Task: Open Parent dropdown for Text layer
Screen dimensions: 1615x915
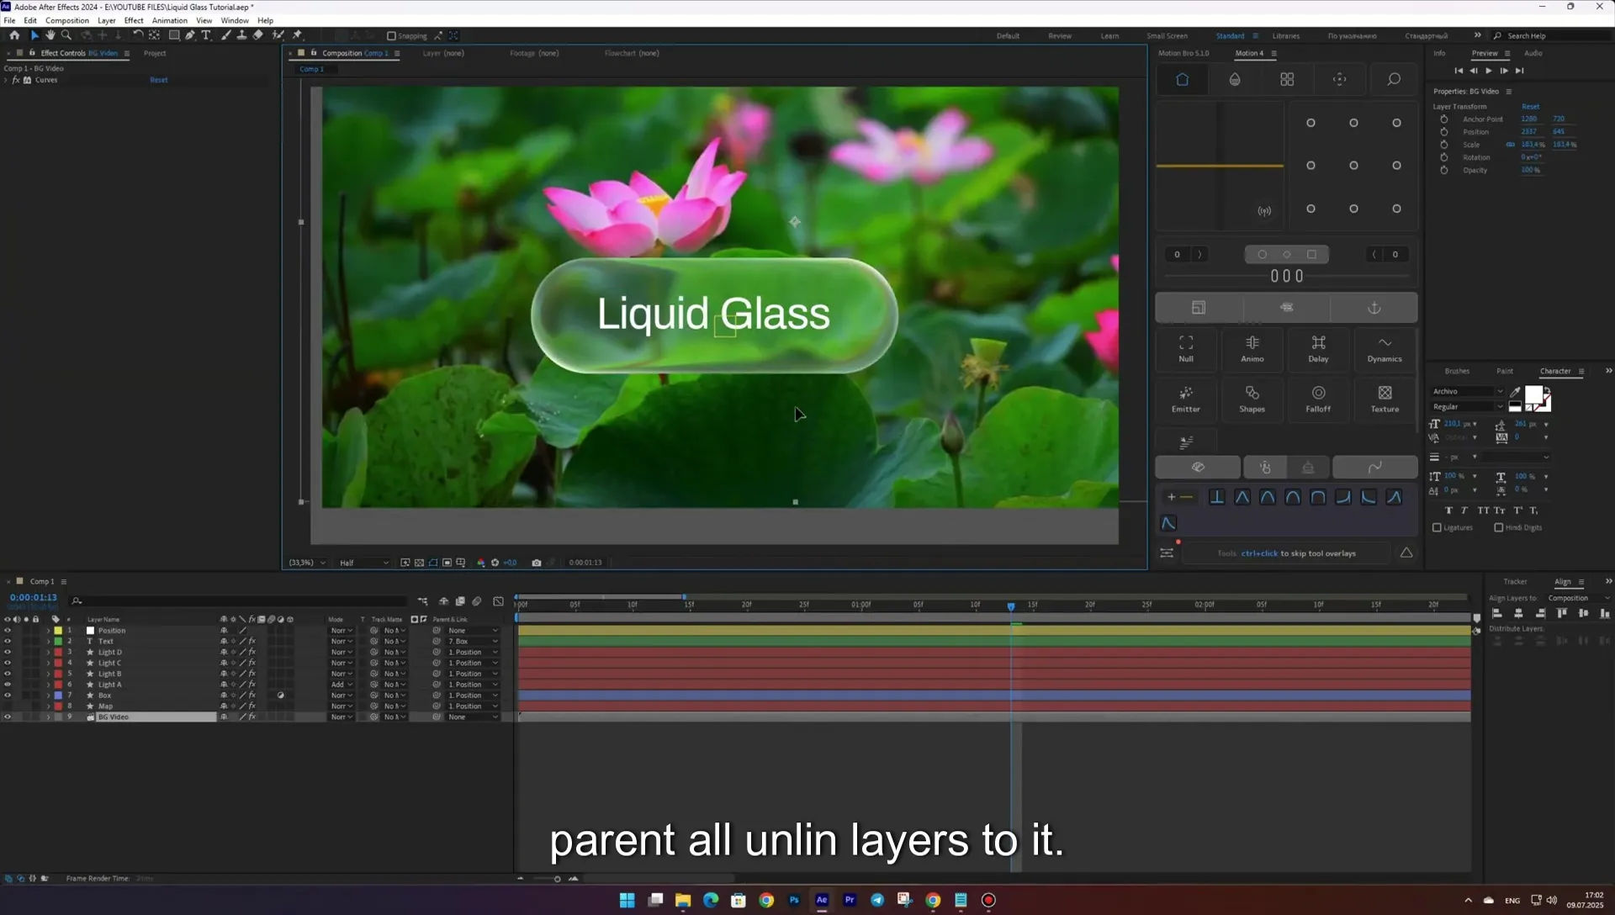Action: point(473,642)
